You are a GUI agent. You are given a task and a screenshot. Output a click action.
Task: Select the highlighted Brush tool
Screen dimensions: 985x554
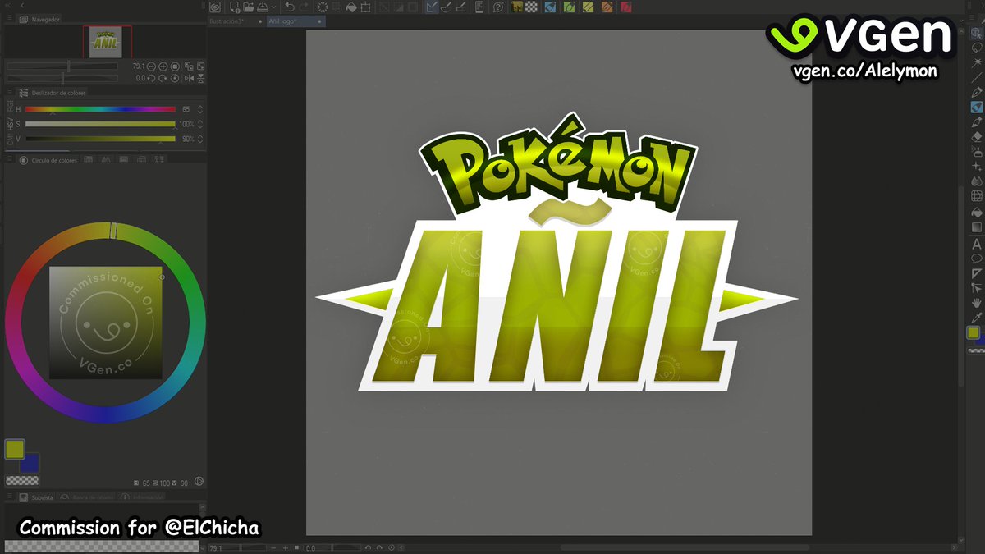pyautogui.click(x=977, y=107)
